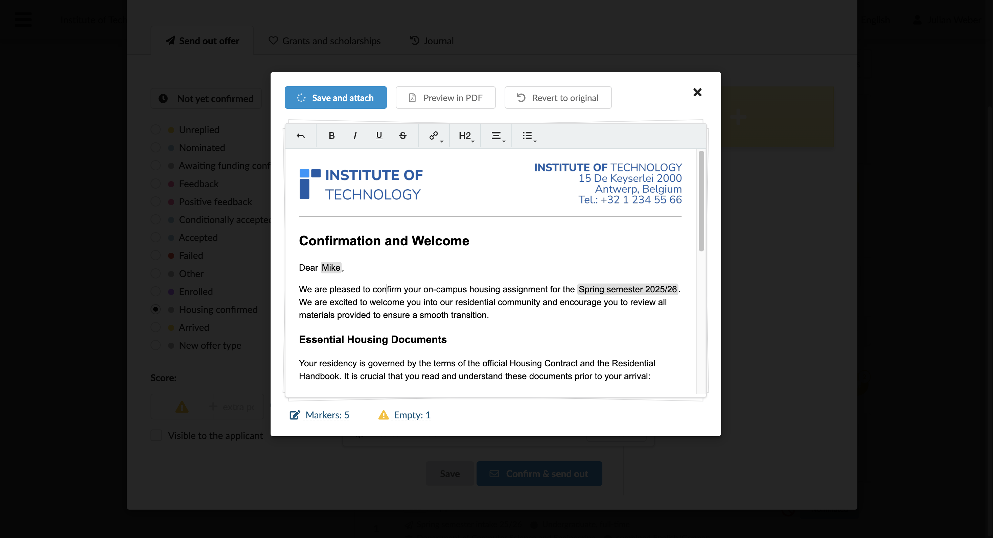Switch to Send out offer tab

(x=202, y=41)
